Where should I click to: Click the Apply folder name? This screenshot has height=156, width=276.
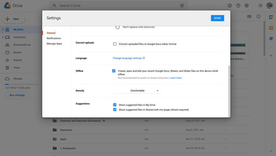coord(63,139)
